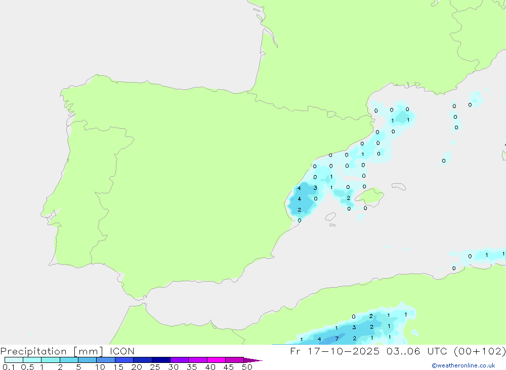The height and width of the screenshot is (370, 506).
Task: Select the '17-10-2025' date text
Action: (344, 351)
